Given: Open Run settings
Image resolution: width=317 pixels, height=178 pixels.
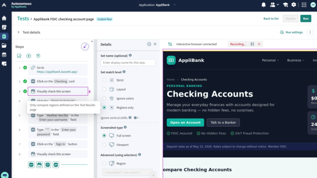Looking at the screenshot, I should pyautogui.click(x=291, y=32).
